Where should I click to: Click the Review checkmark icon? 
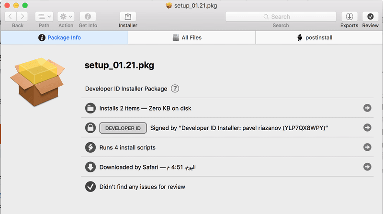coord(371,16)
